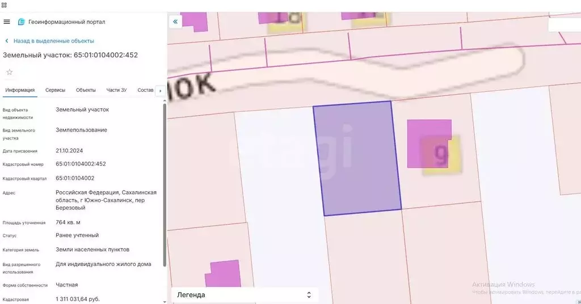This screenshot has height=304, width=581.
Task: Click the white box at map top-right
Action: 564,25
